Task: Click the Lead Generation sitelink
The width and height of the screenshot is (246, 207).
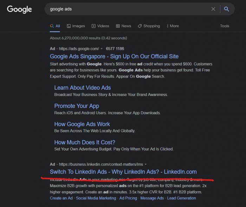Action: click(x=182, y=198)
